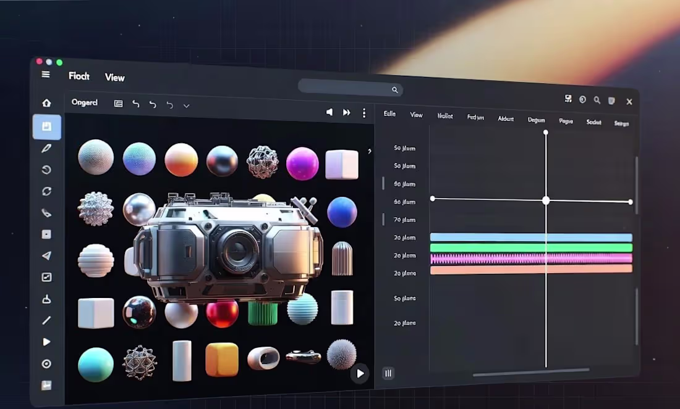Viewport: 680px width, 409px height.
Task: Select the green ribbed cylinder thumbnail
Action: (x=263, y=313)
